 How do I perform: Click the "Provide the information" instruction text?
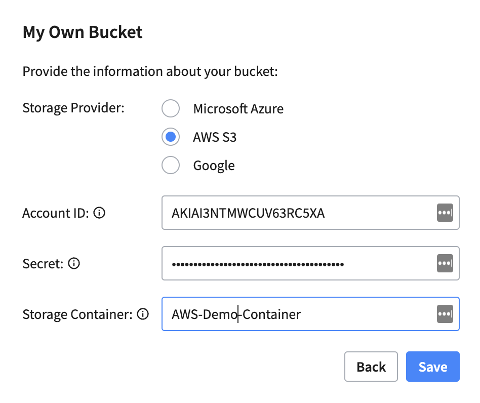pyautogui.click(x=150, y=71)
